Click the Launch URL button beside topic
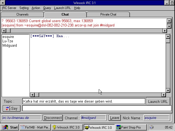Viewport: 175px width, 131px height. (x=158, y=102)
